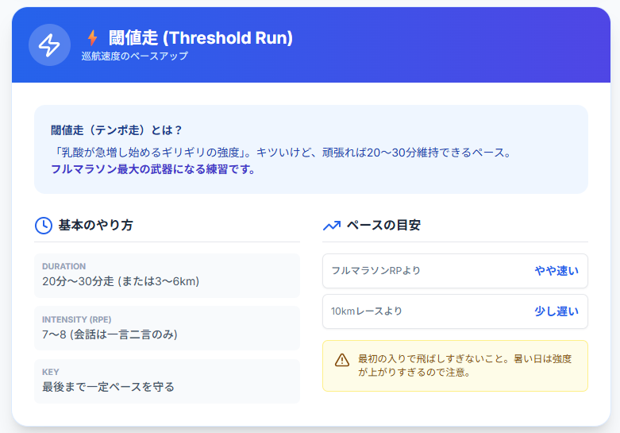The image size is (620, 433).
Task: Click the lightning bolt circle icon in header
Action: tap(49, 45)
